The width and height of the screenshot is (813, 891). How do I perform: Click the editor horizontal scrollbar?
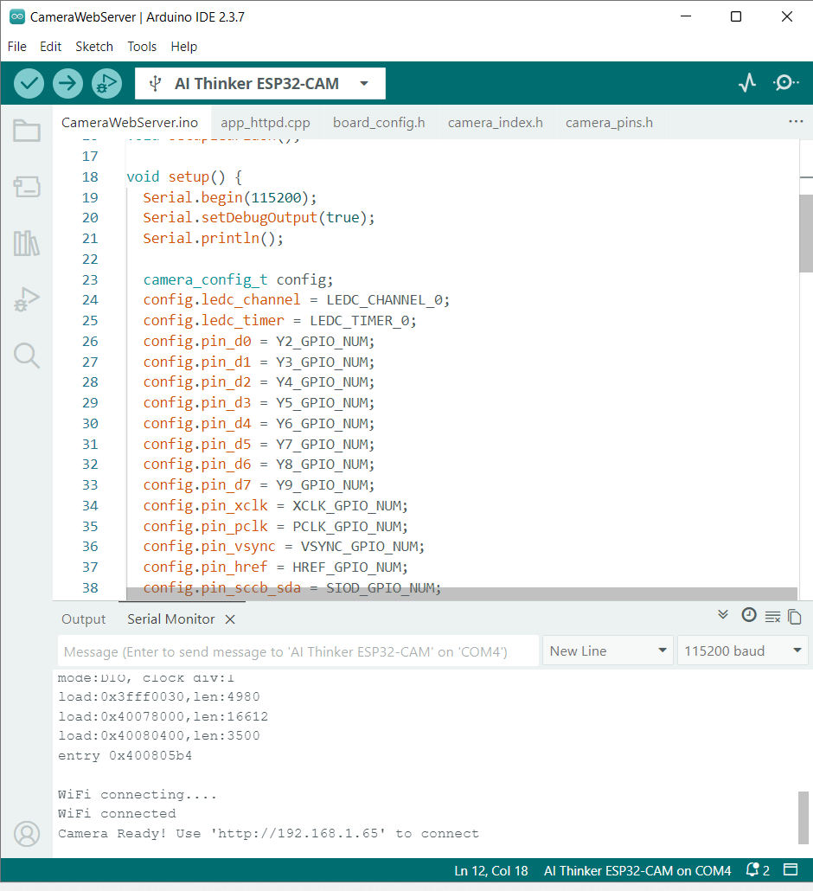tap(461, 593)
